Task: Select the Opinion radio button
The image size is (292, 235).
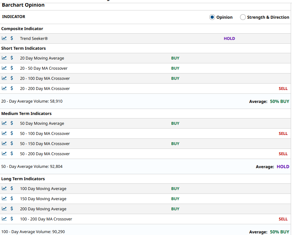Action: [212, 17]
